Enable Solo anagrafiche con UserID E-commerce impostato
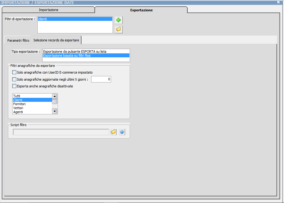This screenshot has width=284, height=203. (x=14, y=72)
